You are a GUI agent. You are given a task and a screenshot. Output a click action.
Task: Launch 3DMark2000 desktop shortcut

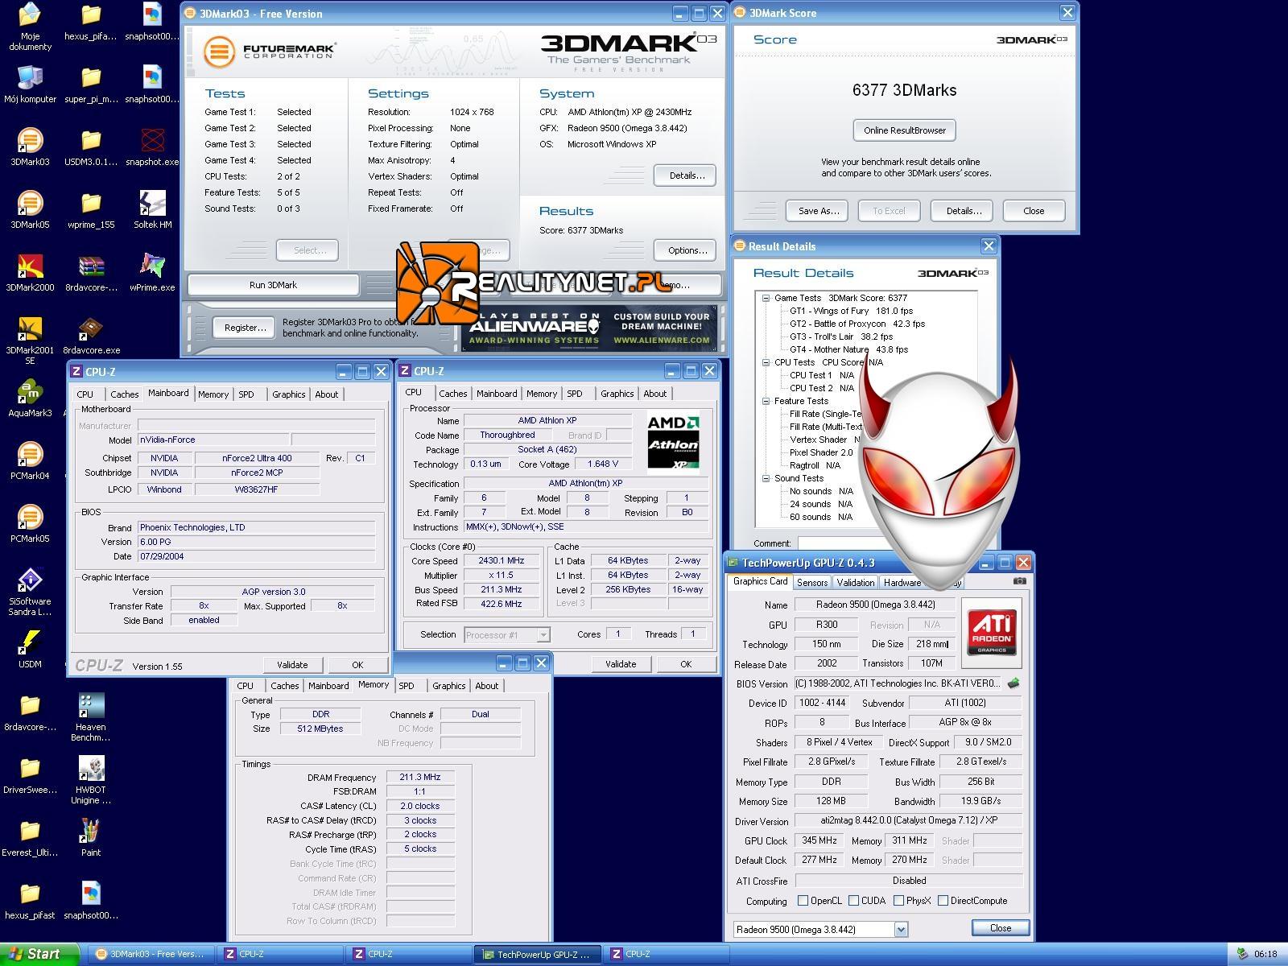click(30, 273)
